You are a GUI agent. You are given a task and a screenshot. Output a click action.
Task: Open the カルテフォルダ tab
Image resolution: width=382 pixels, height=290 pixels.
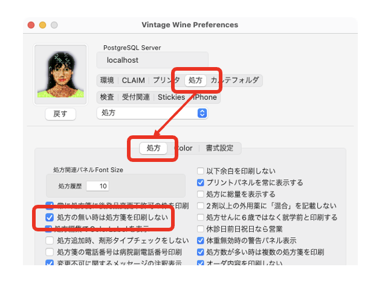click(x=236, y=80)
